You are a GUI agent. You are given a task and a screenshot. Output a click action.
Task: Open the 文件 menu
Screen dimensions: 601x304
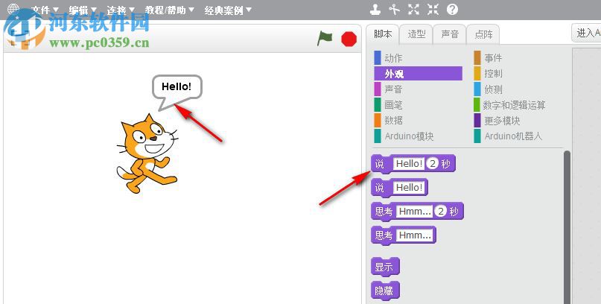pos(45,10)
